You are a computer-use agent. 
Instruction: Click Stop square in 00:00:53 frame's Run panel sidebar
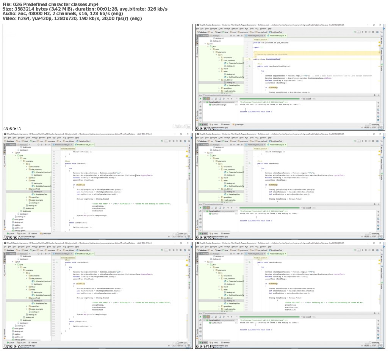(200, 215)
